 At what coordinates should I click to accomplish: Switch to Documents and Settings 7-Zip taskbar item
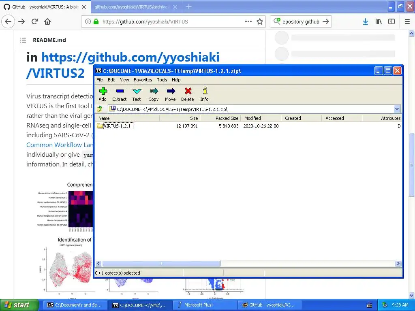click(75, 305)
